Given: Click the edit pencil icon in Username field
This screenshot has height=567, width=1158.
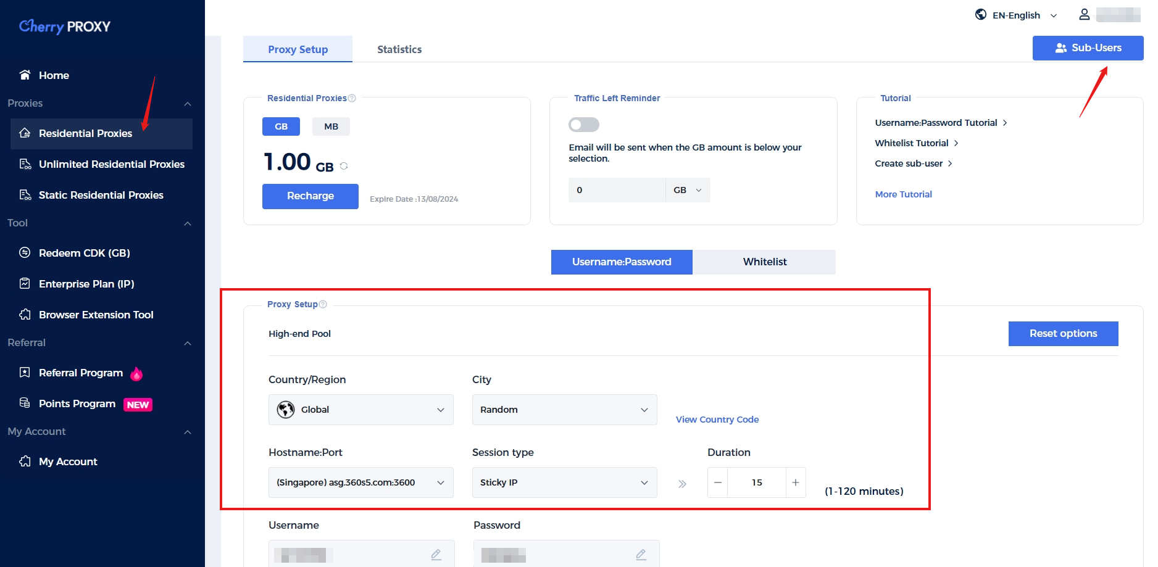Looking at the screenshot, I should pyautogui.click(x=436, y=555).
